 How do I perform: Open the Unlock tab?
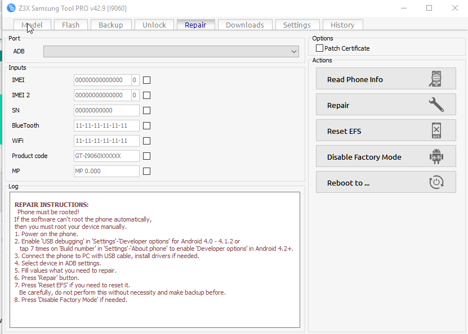click(x=154, y=25)
